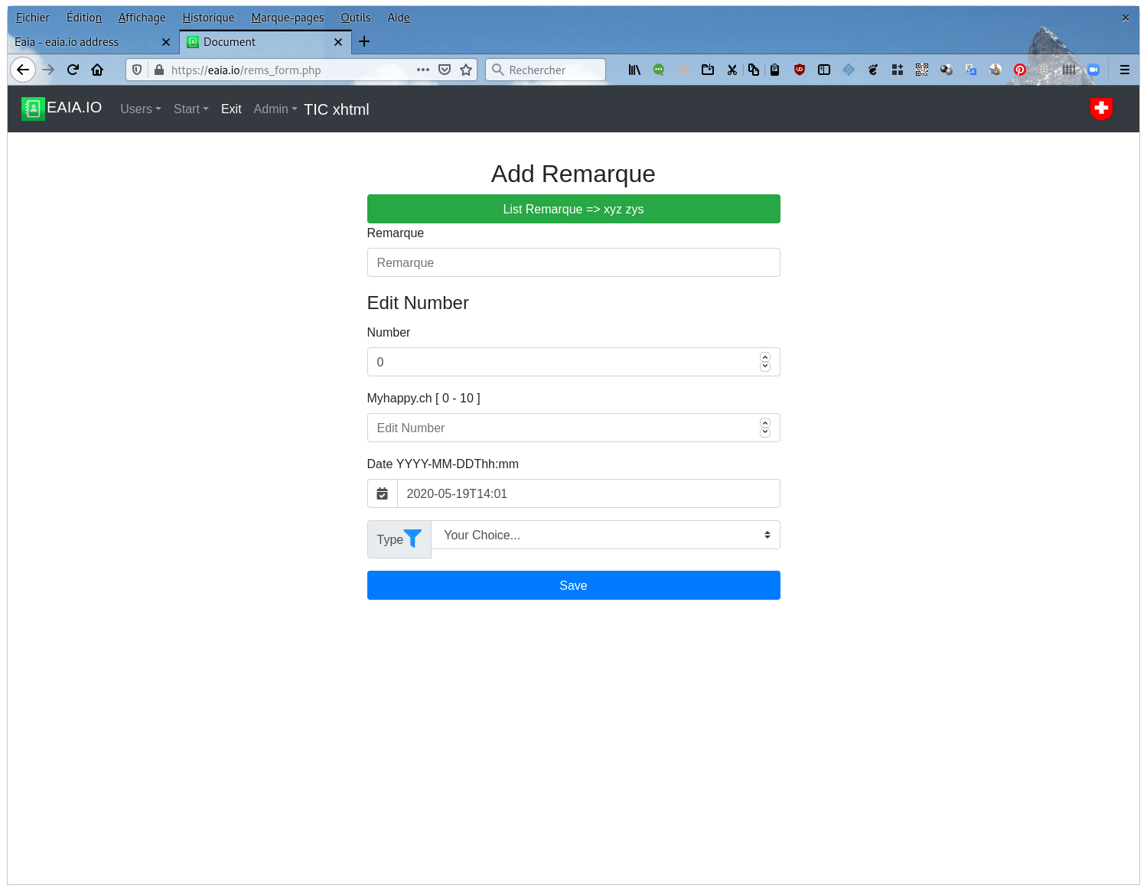Image resolution: width=1147 pixels, height=892 pixels.
Task: Increase the Number field with up stepper
Action: [x=764, y=357]
